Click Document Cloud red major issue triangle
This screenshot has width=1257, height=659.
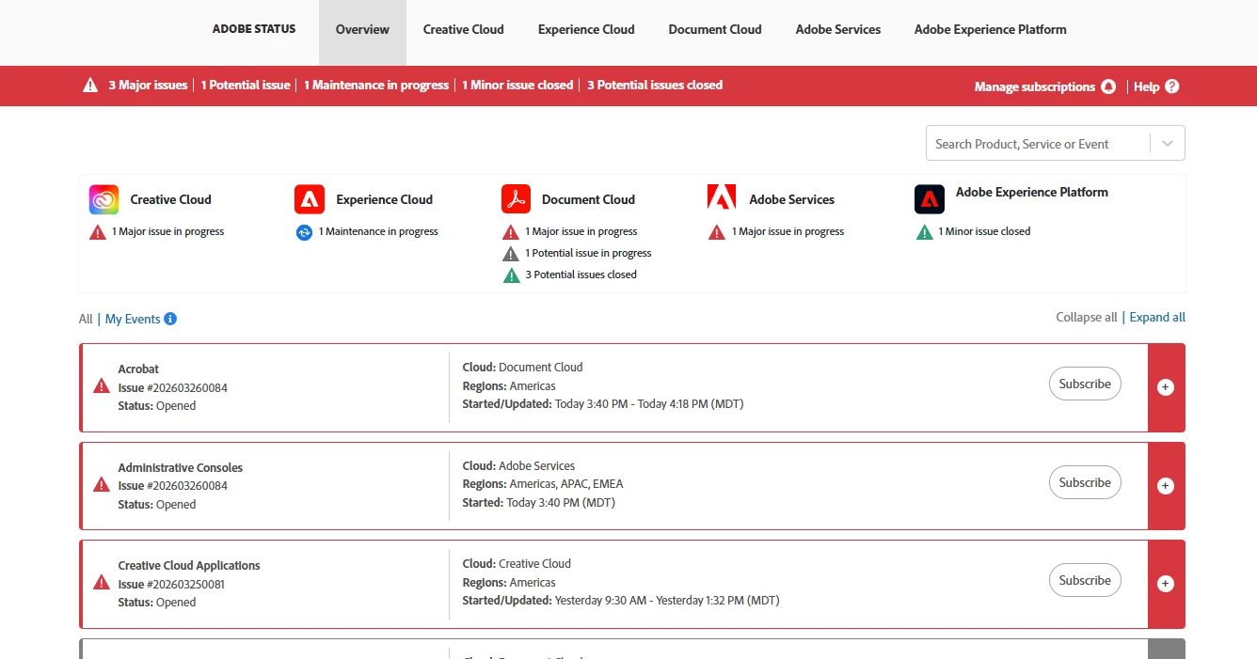511,232
